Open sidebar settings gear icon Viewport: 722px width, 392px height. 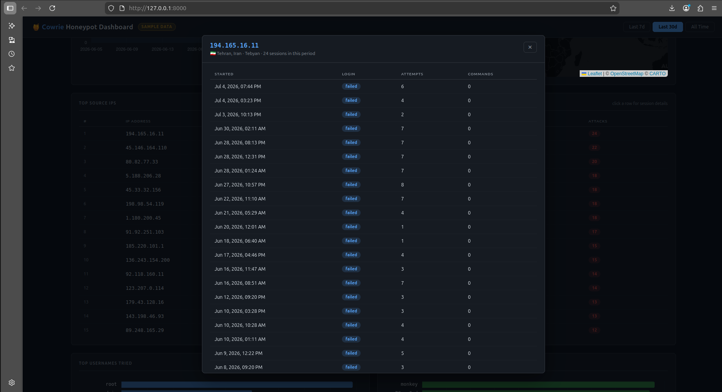pyautogui.click(x=12, y=383)
